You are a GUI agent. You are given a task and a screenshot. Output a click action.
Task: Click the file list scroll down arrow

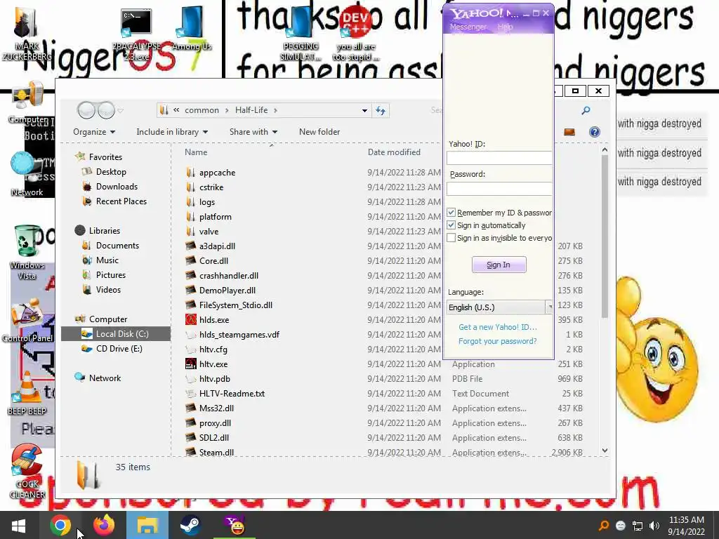[605, 451]
